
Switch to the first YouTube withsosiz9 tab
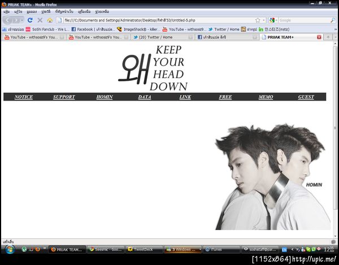click(x=34, y=37)
